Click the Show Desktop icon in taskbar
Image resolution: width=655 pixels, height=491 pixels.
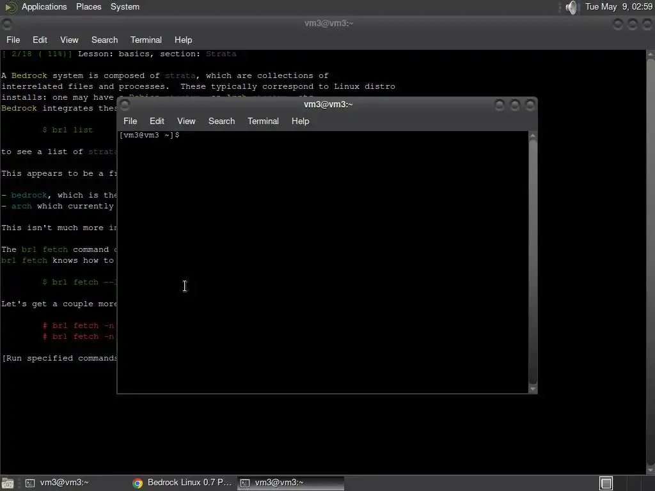8,483
